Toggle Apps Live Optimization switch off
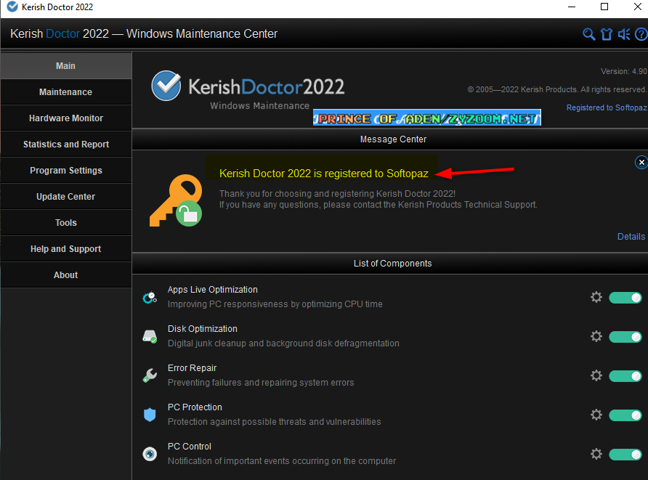The width and height of the screenshot is (648, 480). click(625, 298)
